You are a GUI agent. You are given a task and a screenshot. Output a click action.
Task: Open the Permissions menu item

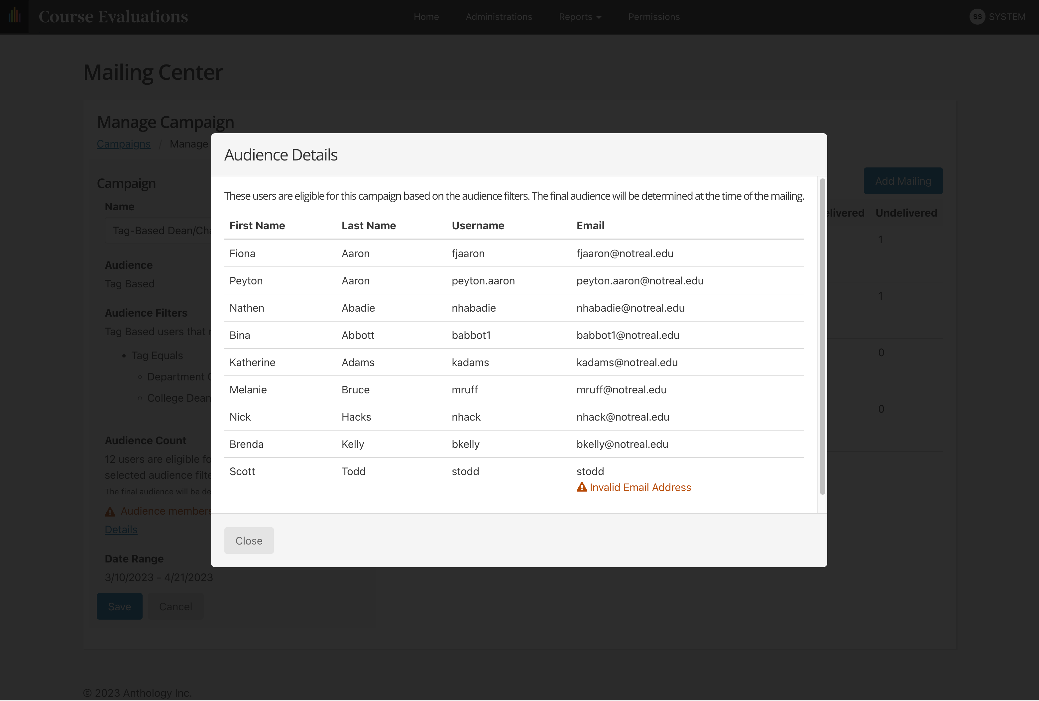[654, 17]
